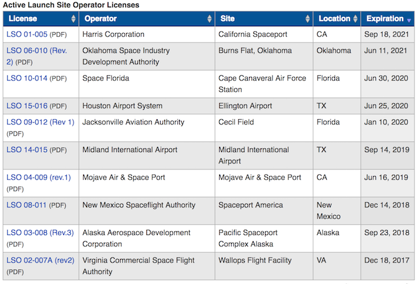418x284 pixels.
Task: Click the Operator column header text
Action: (x=100, y=18)
